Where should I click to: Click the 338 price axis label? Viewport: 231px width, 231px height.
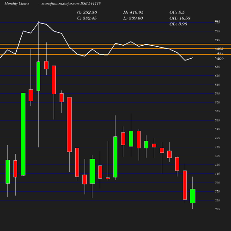point(217,209)
